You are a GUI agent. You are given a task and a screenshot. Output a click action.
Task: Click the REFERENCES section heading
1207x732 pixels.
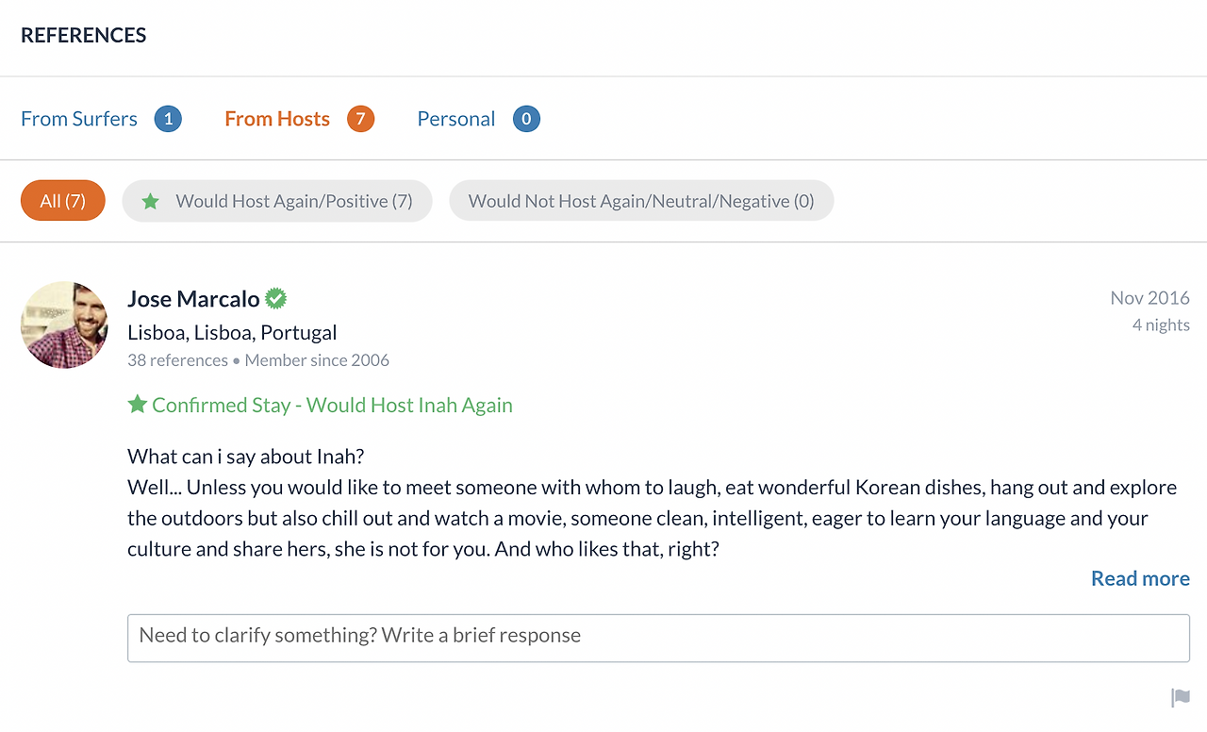(x=84, y=36)
